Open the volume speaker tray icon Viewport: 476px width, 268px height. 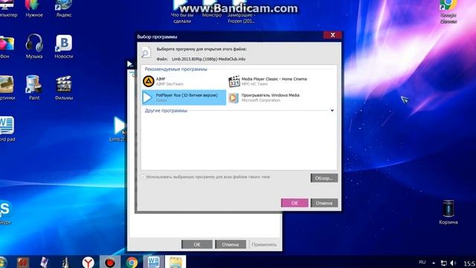click(x=453, y=263)
